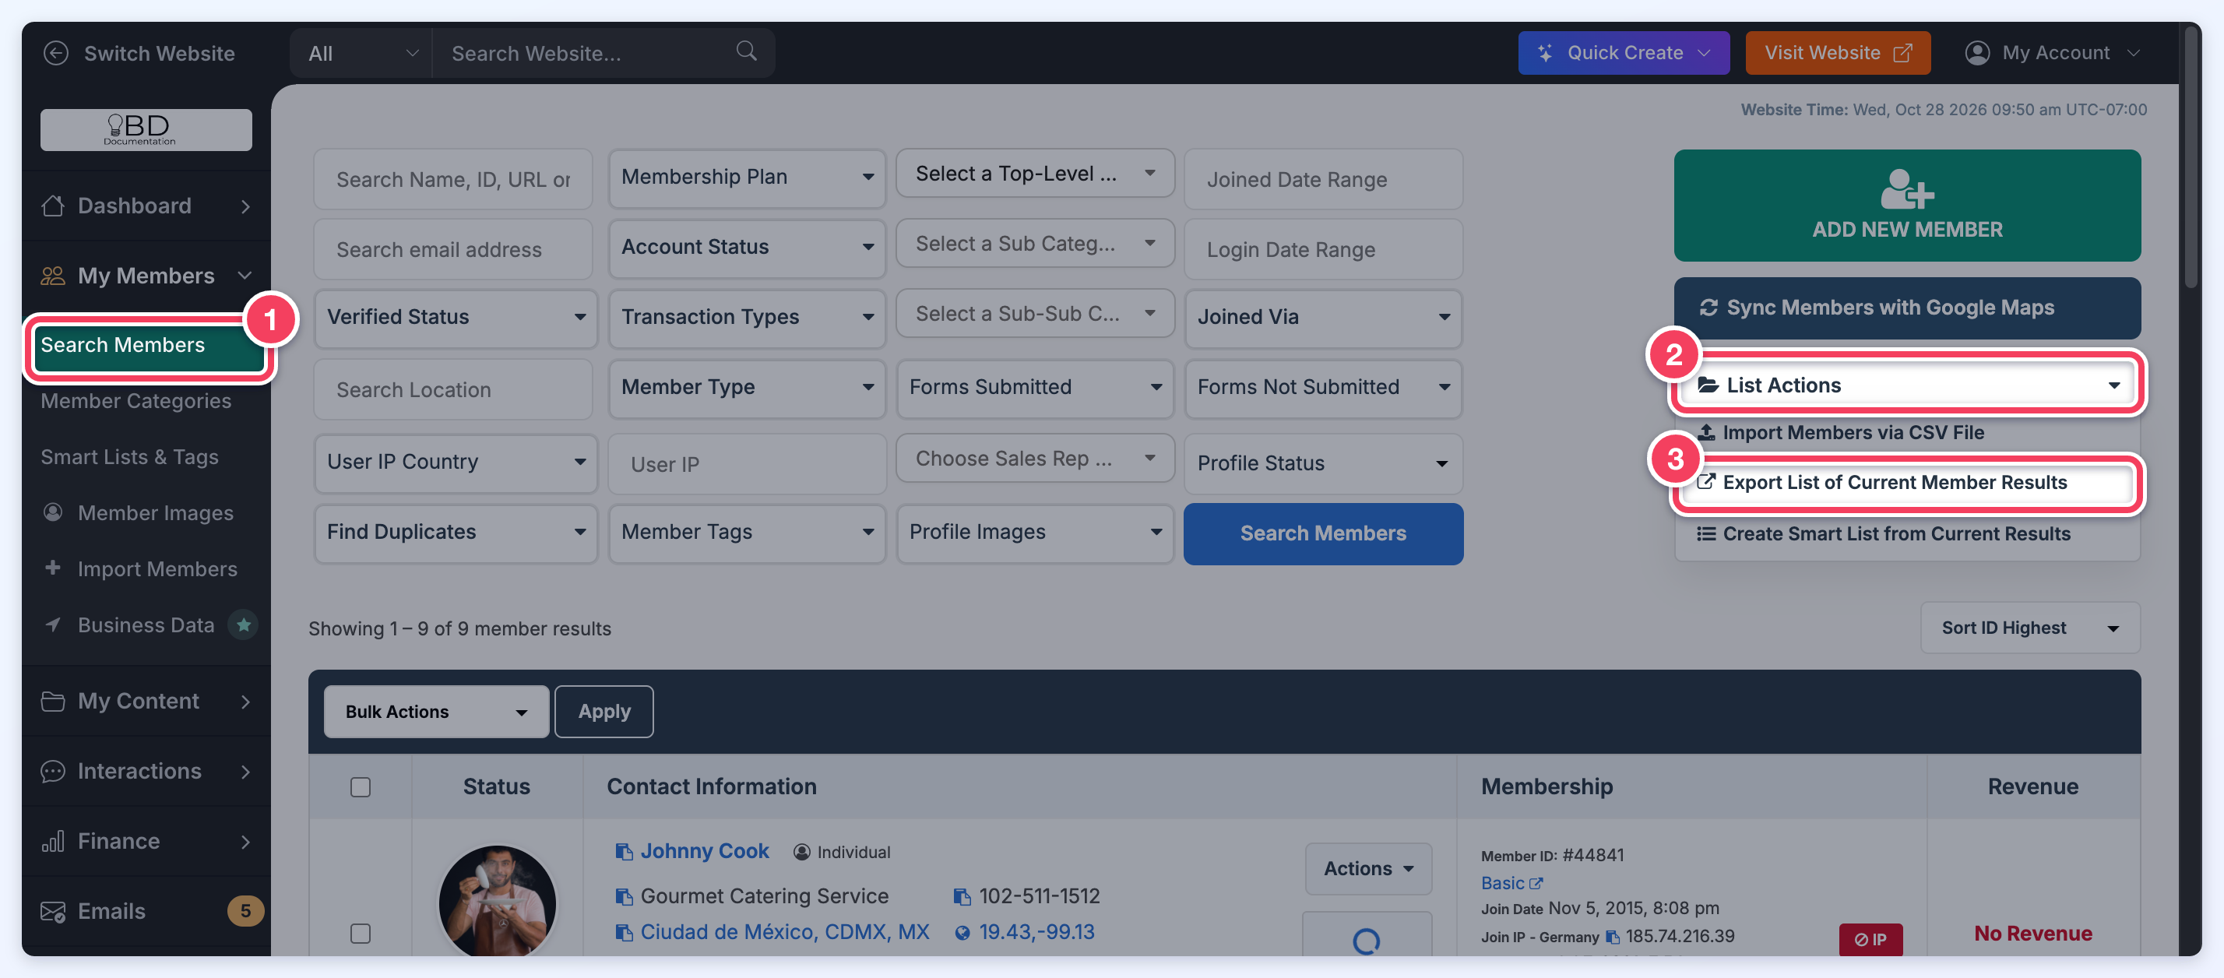
Task: Click Johnny Cook profile photo thumbnail
Action: [497, 901]
